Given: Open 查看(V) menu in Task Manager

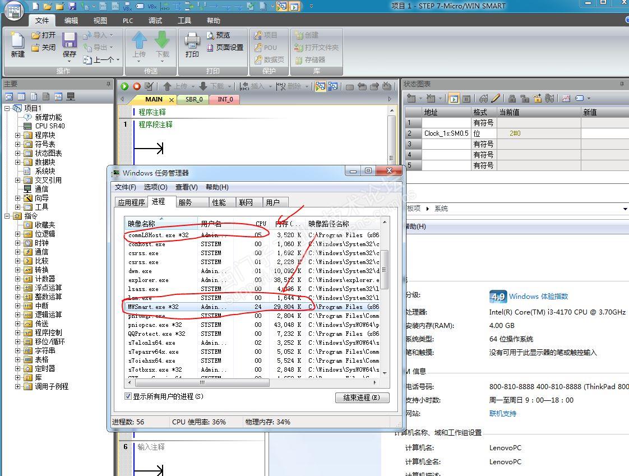Looking at the screenshot, I should [187, 187].
